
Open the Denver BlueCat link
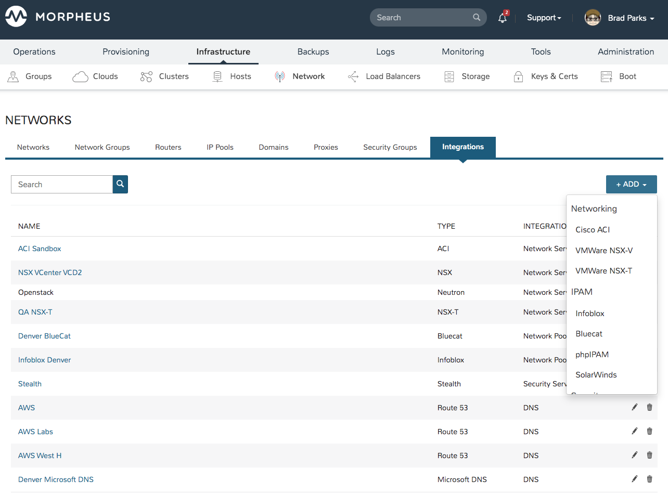(x=44, y=336)
